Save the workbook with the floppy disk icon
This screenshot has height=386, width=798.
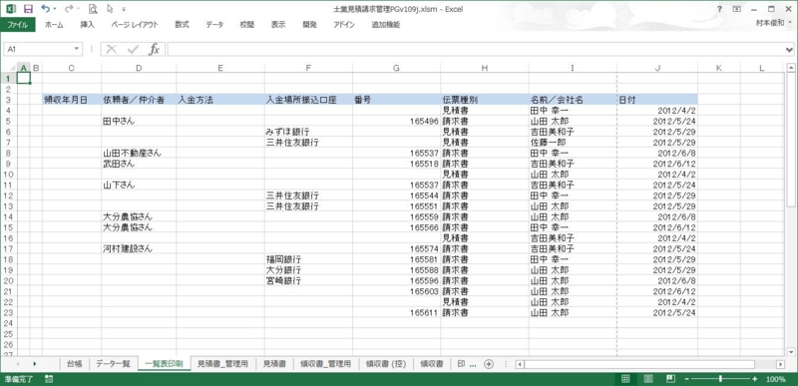click(29, 9)
